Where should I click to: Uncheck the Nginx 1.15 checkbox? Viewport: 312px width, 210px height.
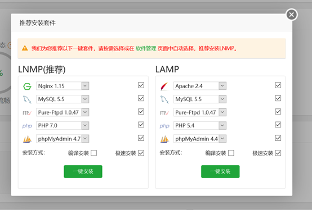coord(141,85)
